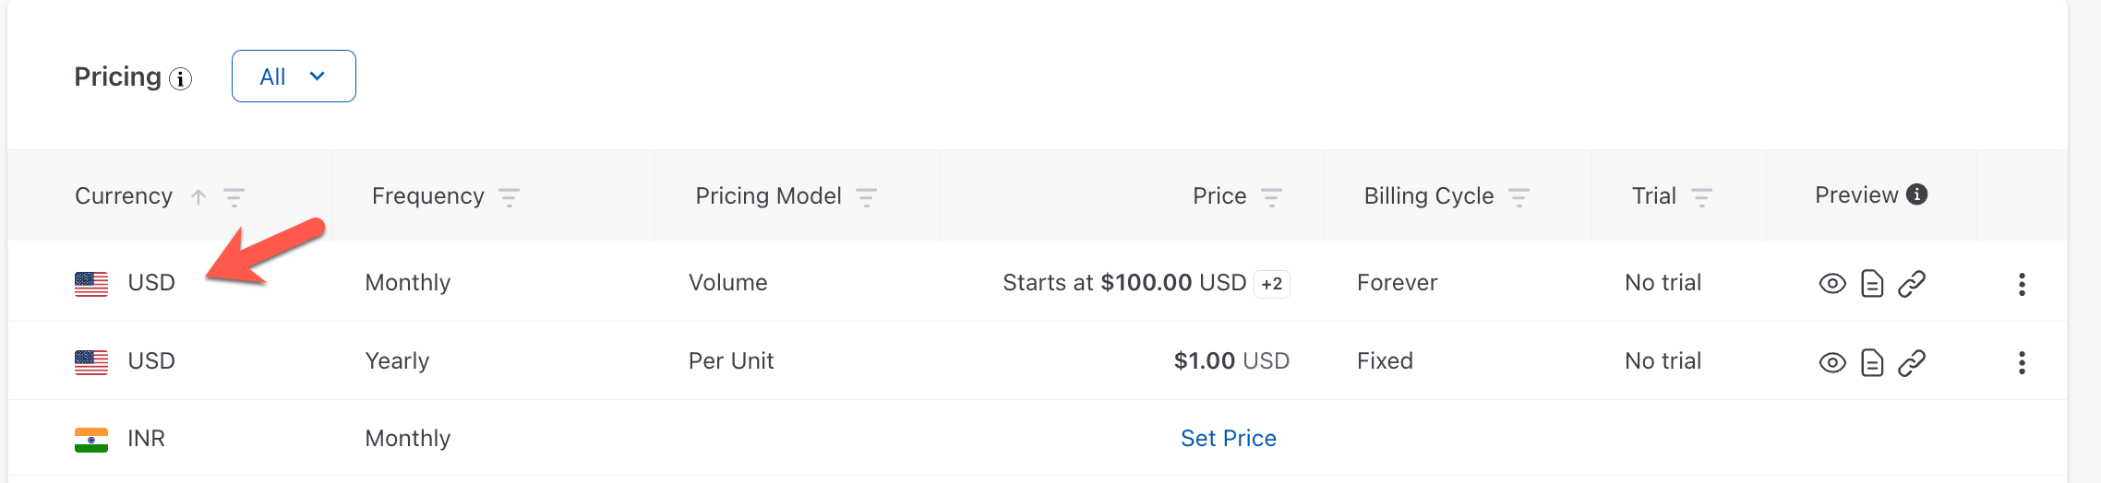Open more options for USD Monthly row
This screenshot has width=2101, height=483.
[2022, 284]
